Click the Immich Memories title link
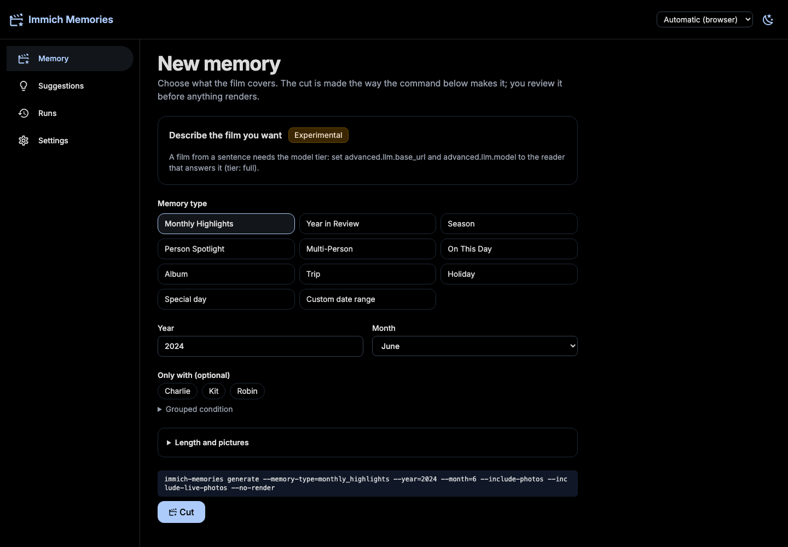Screen dimensions: 788x547 click(71, 20)
